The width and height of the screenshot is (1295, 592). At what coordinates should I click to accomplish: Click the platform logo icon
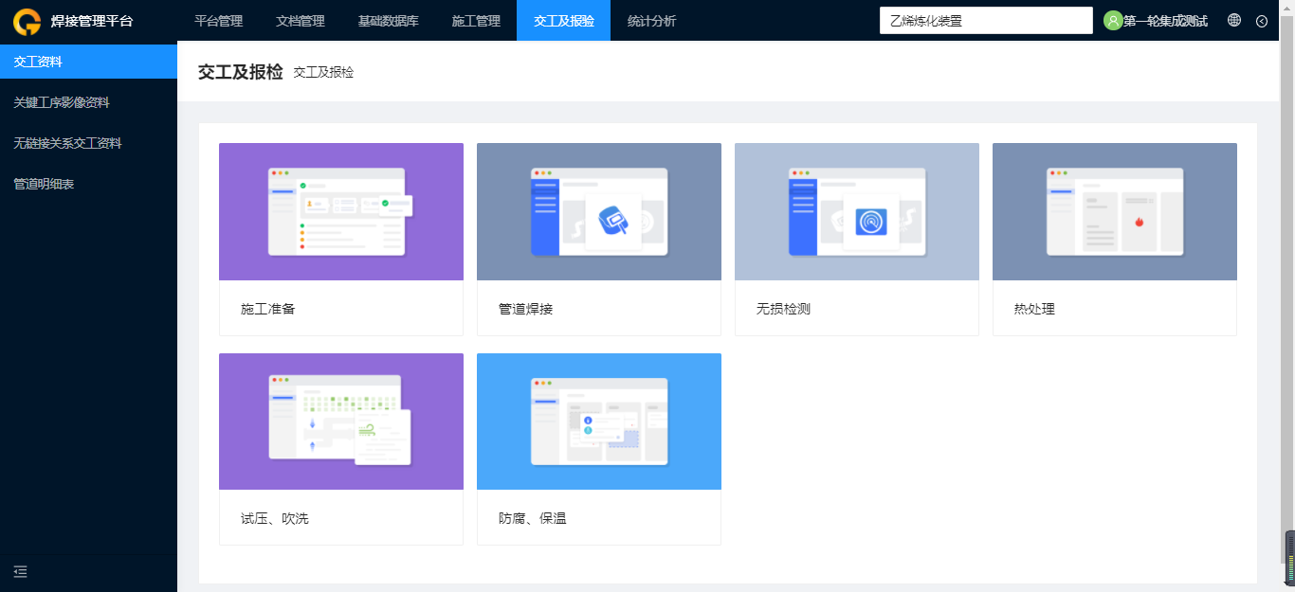[x=27, y=21]
